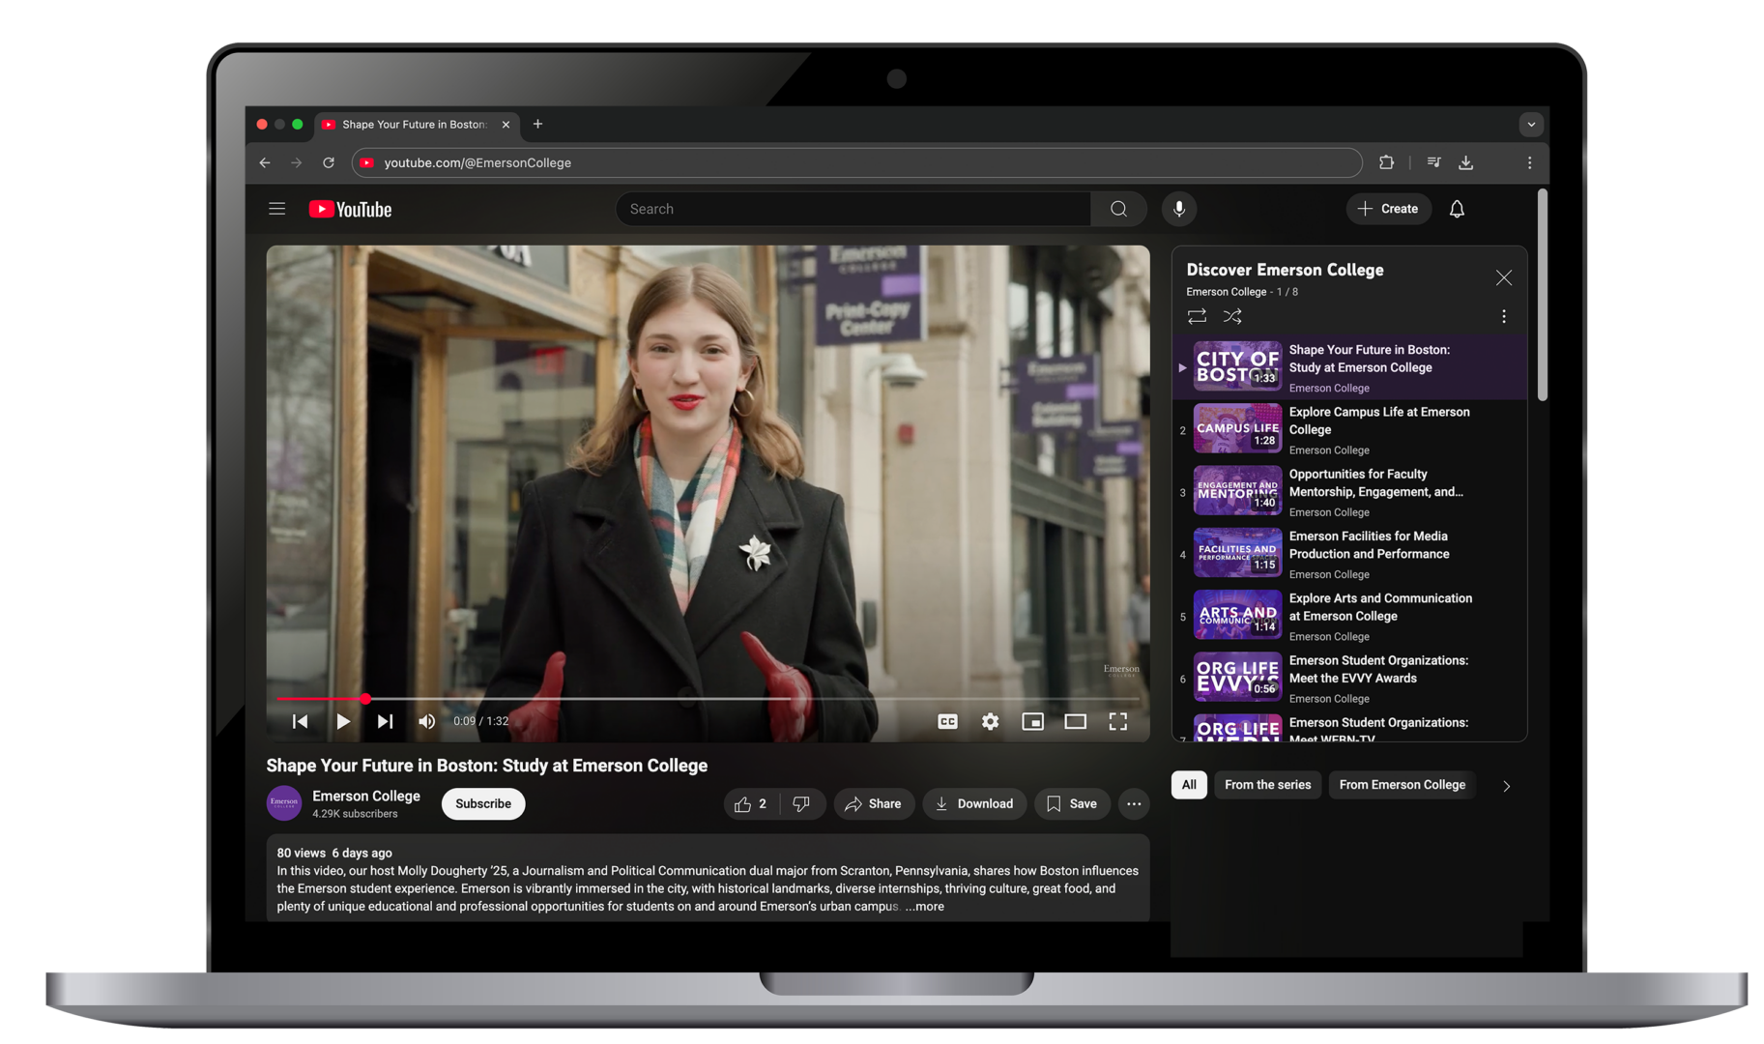Screen dimensions: 1764x1044
Task: Share this video
Action: (x=874, y=804)
